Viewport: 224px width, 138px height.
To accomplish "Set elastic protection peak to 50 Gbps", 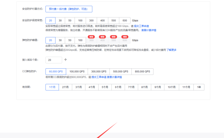I will pos(70,40).
